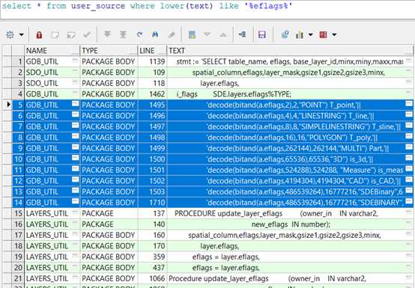Open the chart dropdown arrow
The width and height of the screenshot is (415, 288).
(310, 34)
